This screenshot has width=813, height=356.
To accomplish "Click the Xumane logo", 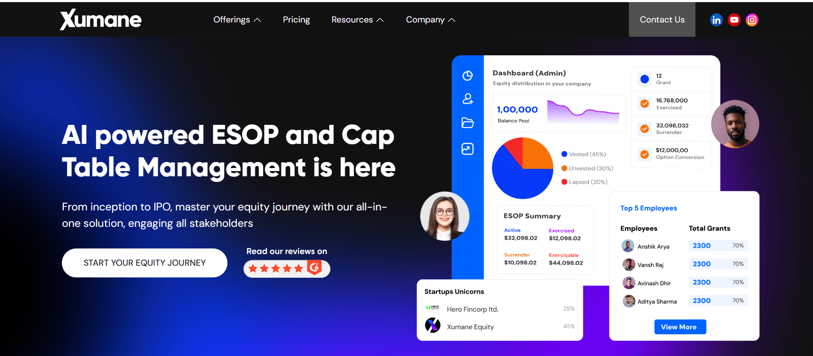I will [x=101, y=20].
